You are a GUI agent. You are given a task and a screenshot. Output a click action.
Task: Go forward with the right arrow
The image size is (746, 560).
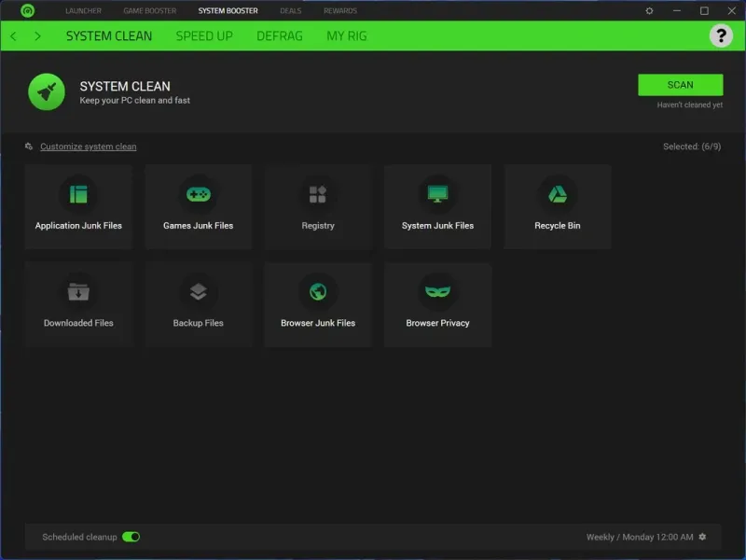37,36
